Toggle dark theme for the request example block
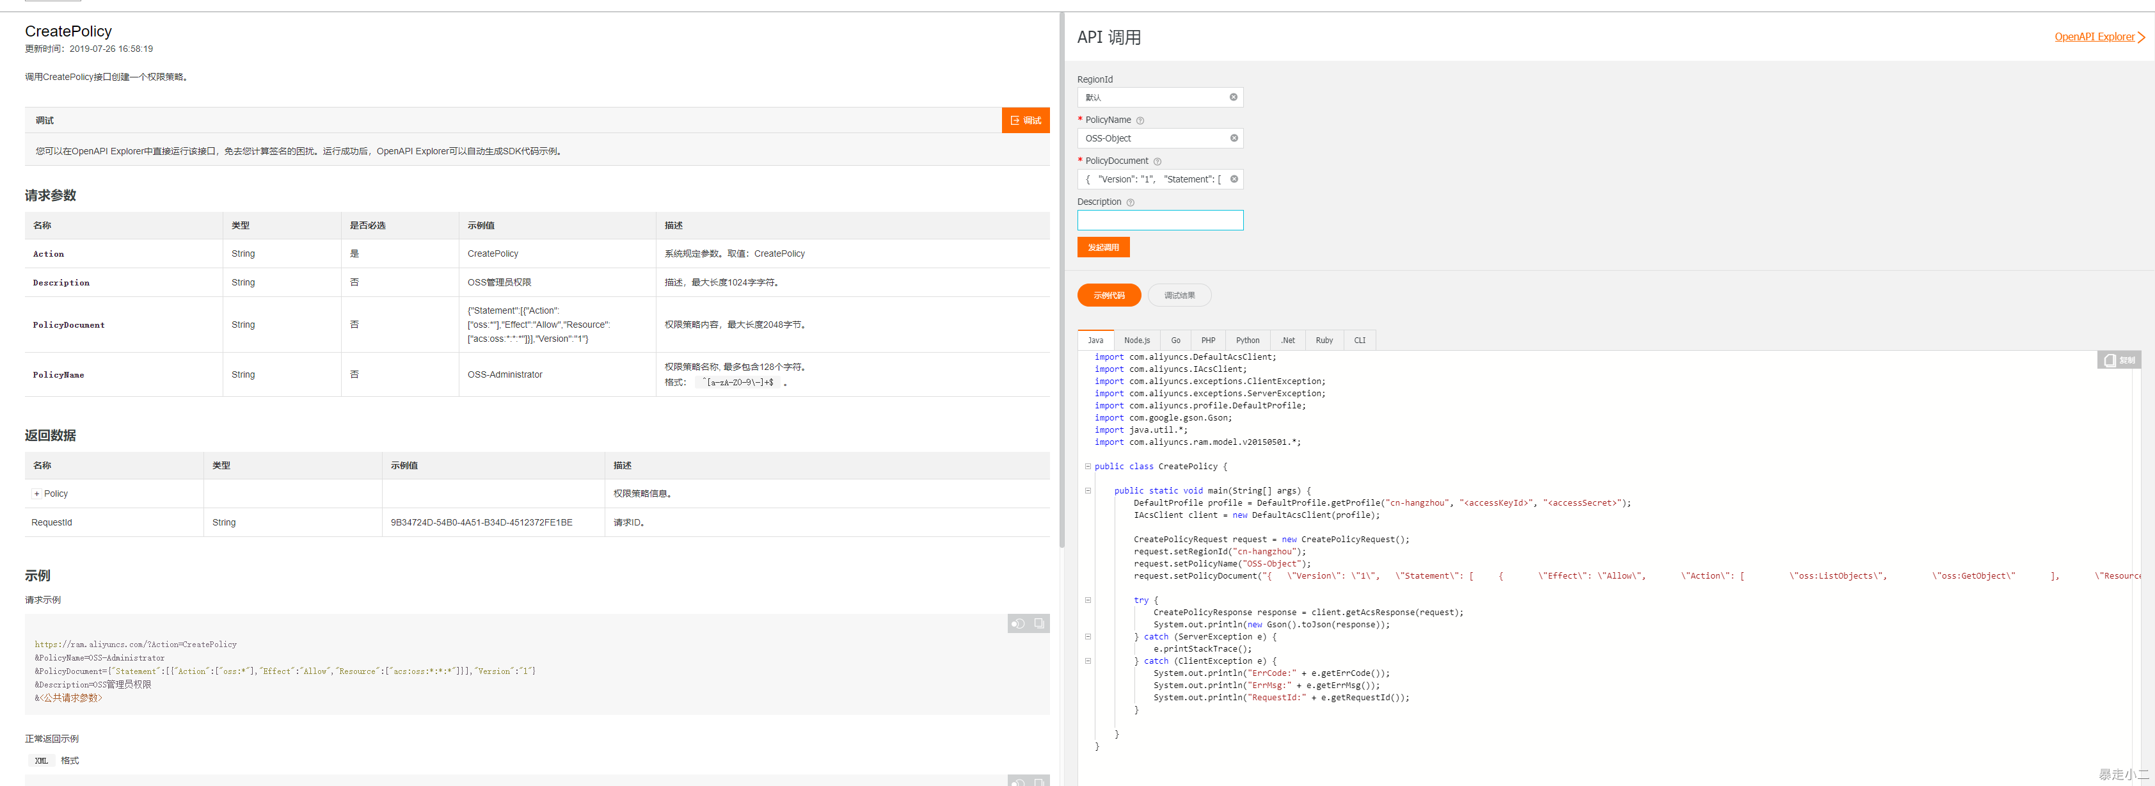The width and height of the screenshot is (2155, 786). click(1017, 623)
